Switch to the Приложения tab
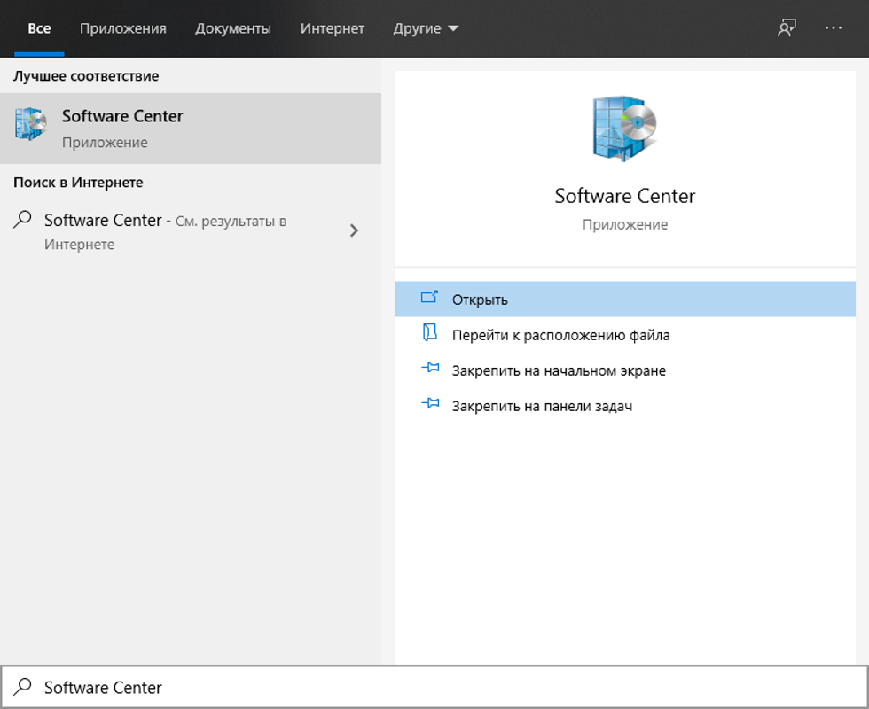 click(123, 28)
